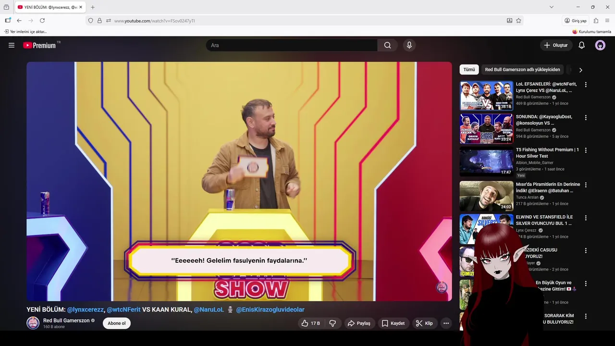Open T5 Fishing Without Premium thumbnail
The width and height of the screenshot is (615, 346).
tap(486, 161)
